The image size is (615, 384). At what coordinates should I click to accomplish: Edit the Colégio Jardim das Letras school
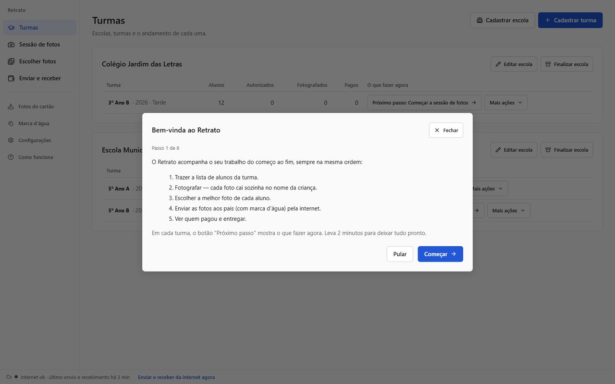tap(514, 64)
